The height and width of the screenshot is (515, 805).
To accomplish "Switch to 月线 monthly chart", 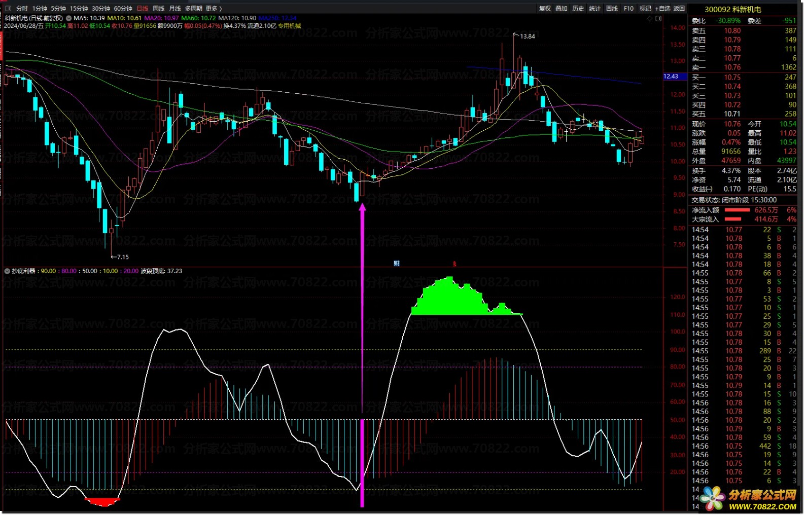I will point(174,9).
